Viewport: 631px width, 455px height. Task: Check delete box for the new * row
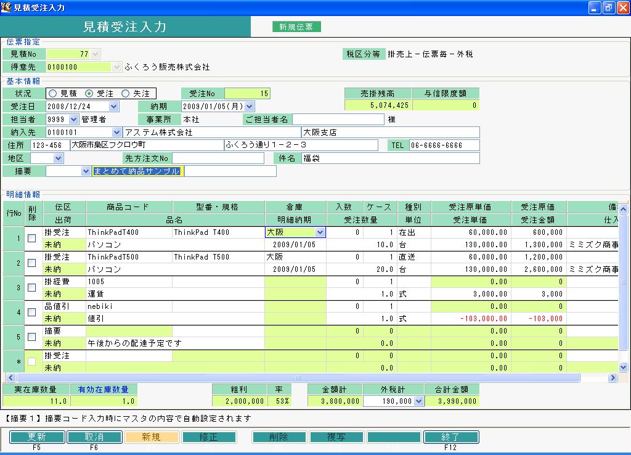(31, 361)
